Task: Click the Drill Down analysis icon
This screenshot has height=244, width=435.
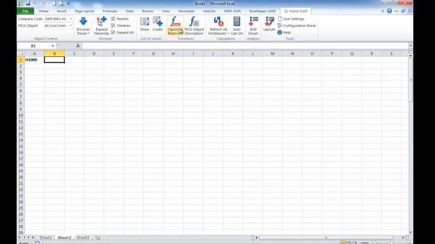Action: pos(253,21)
